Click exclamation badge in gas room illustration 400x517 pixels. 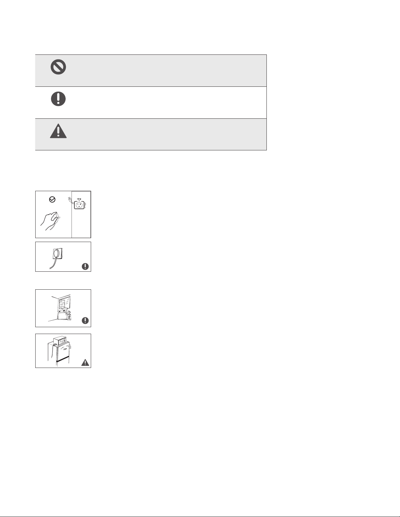85,321
